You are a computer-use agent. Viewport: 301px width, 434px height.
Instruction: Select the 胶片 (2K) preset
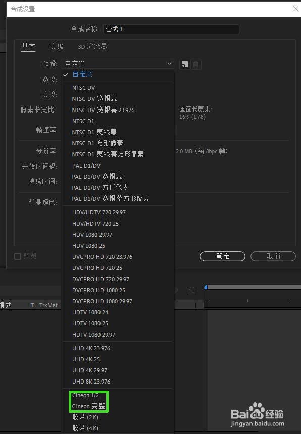[118, 417]
